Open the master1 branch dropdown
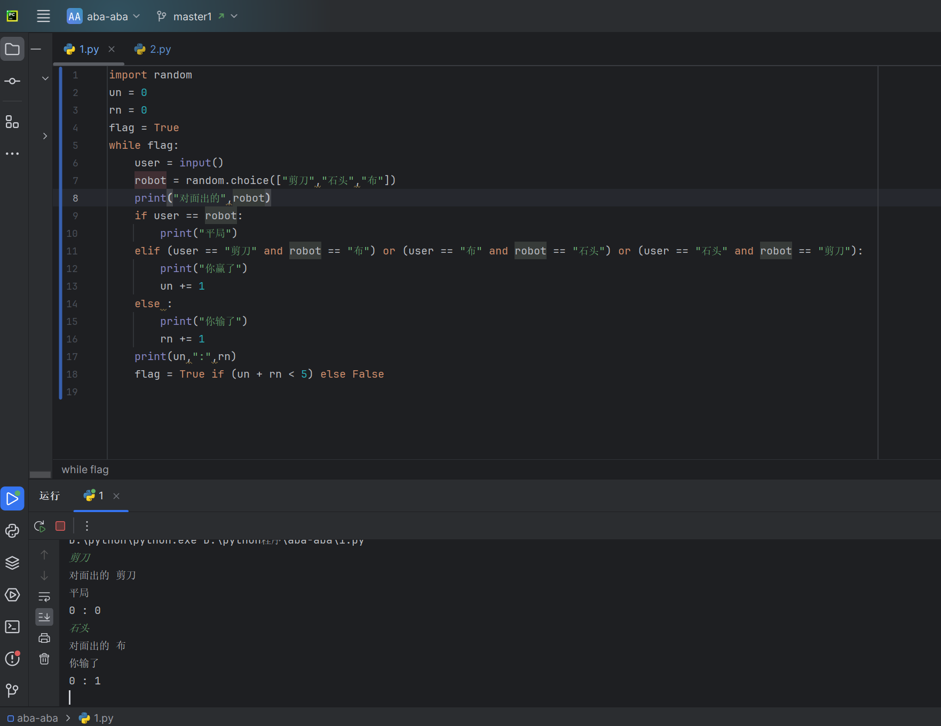Viewport: 941px width, 726px height. click(197, 17)
